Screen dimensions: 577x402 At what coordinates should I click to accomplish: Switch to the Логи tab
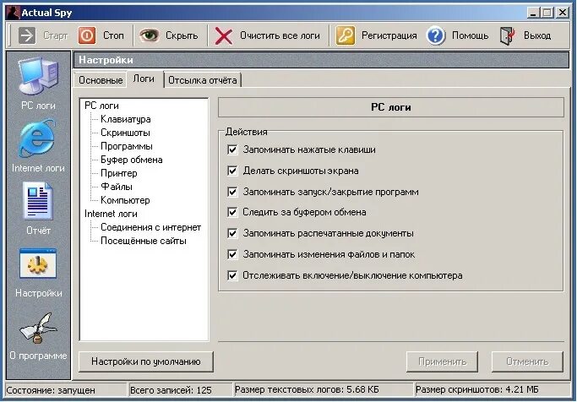tap(144, 79)
